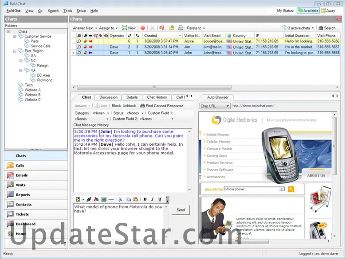
Task: Open Contacts section in navigation pane
Action: [x=36, y=205]
